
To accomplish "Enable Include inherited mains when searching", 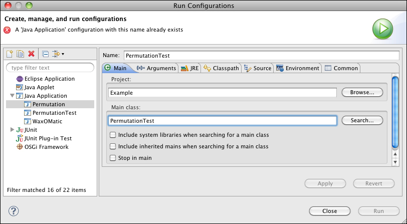I will pos(113,146).
